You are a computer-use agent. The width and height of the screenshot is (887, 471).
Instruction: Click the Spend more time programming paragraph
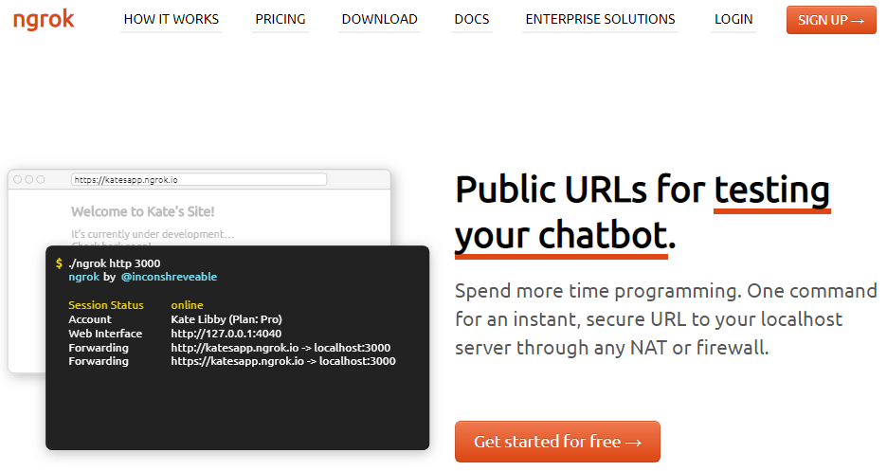tap(666, 319)
